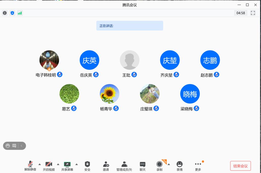Enter full screen mode
The image size is (261, 173).
point(253,13)
